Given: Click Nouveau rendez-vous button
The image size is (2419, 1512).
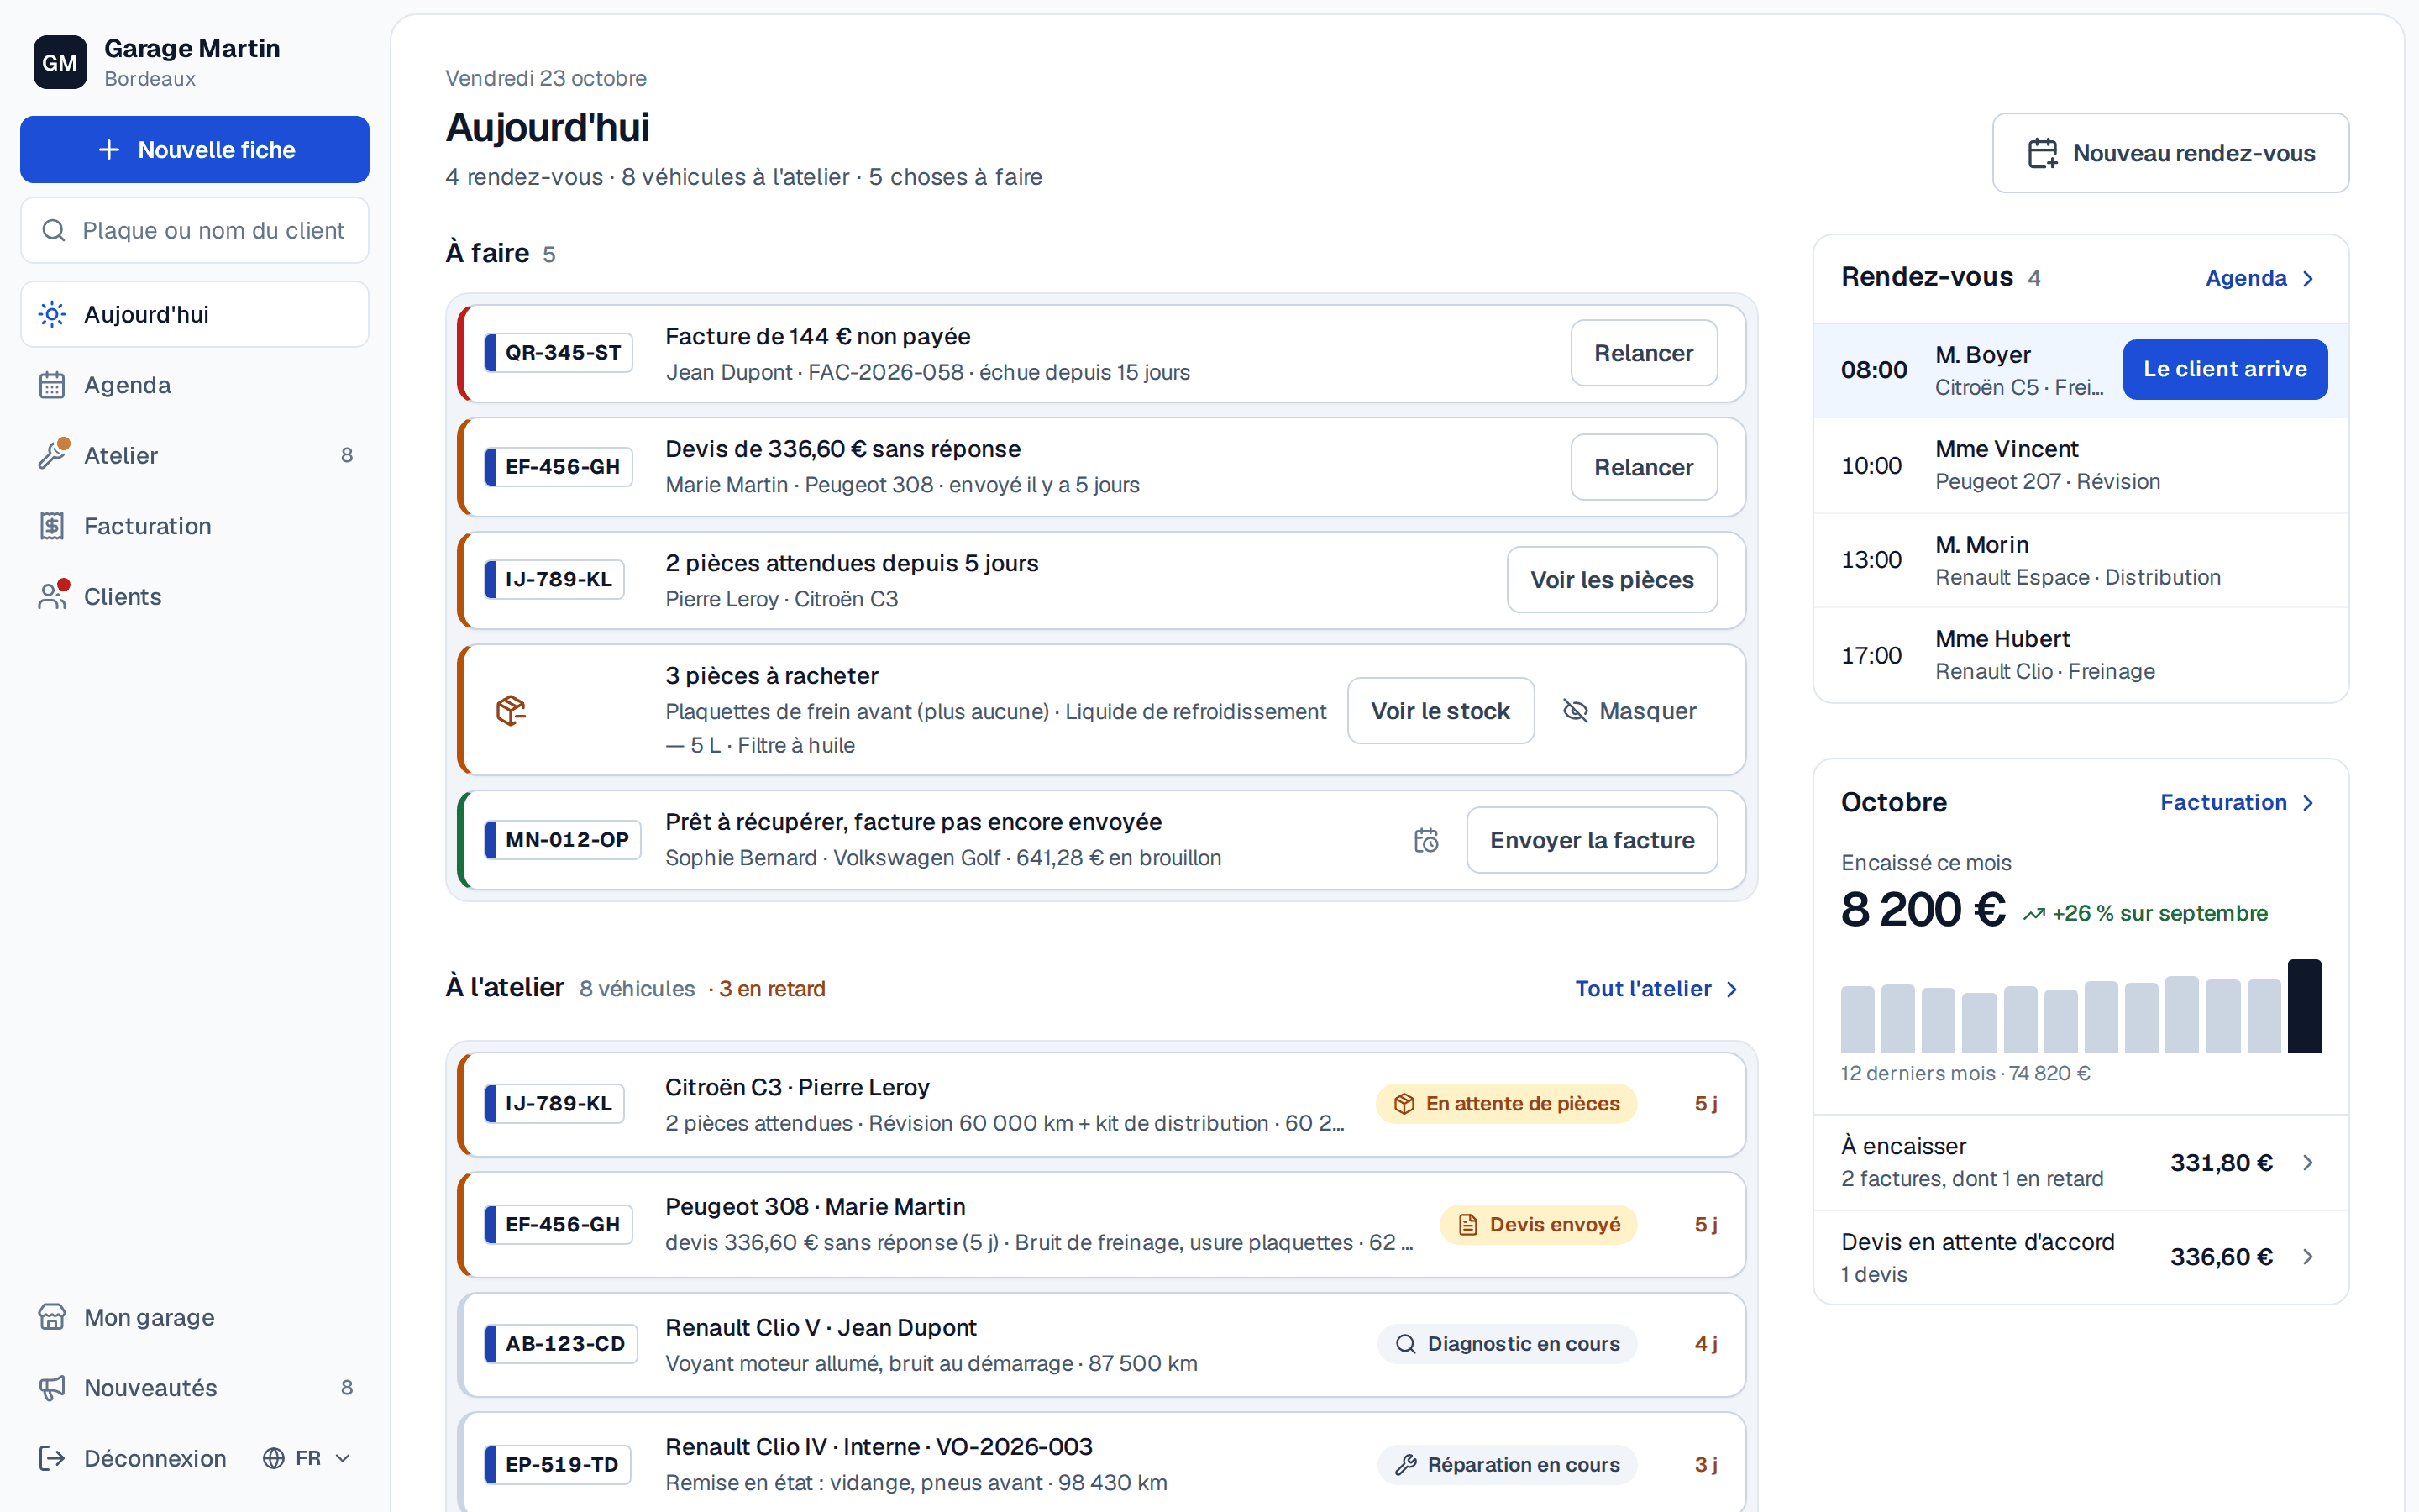Looking at the screenshot, I should 2170,153.
